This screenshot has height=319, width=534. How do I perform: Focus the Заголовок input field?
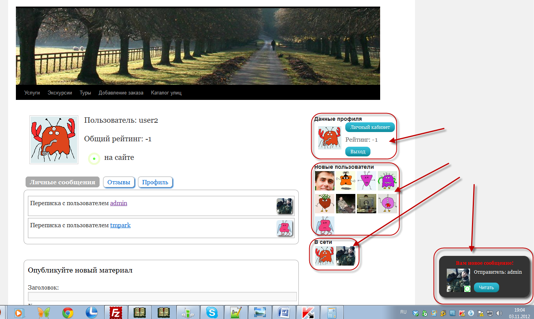tap(162, 297)
